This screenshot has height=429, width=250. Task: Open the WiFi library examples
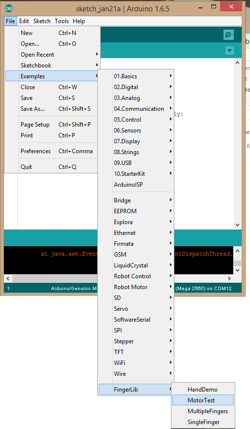136,363
